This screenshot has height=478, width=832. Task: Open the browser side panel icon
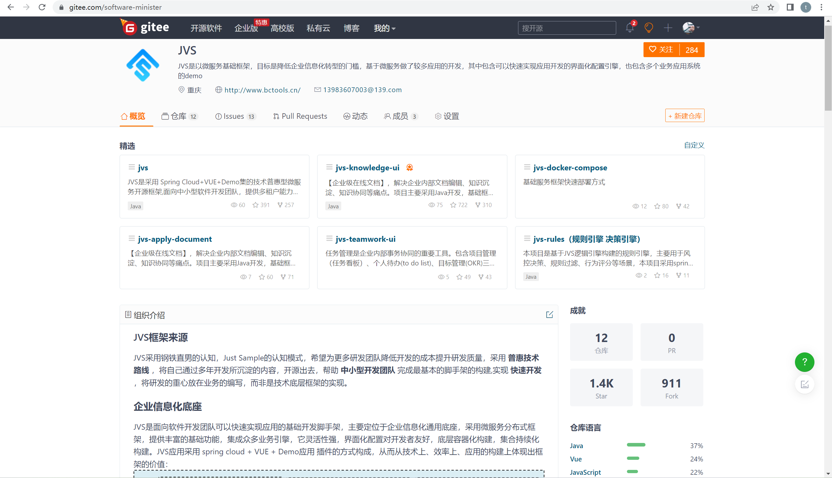coord(790,7)
